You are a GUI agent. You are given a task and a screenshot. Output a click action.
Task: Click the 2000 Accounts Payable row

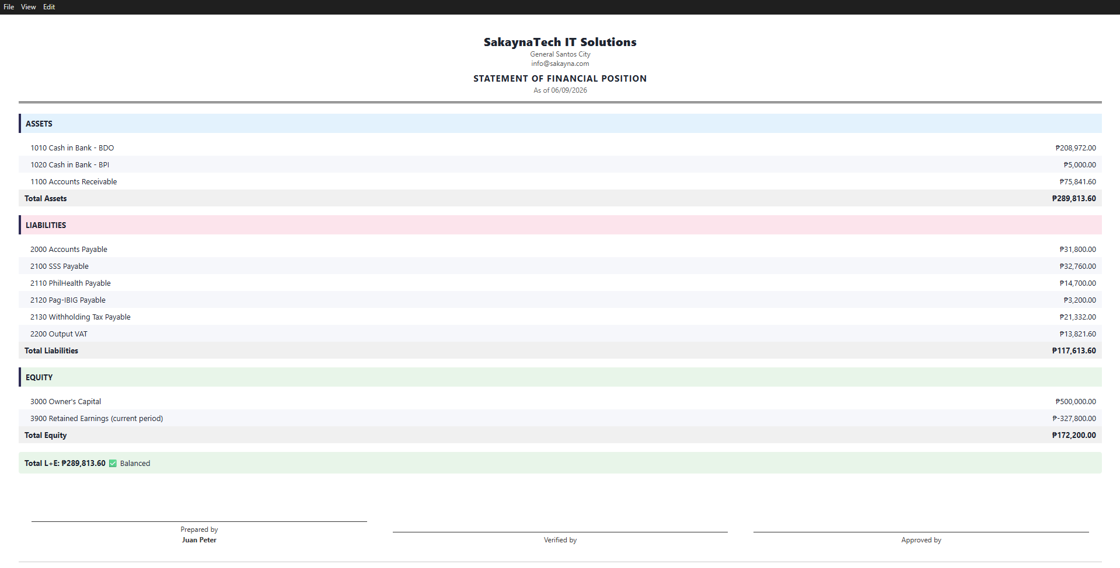point(560,250)
